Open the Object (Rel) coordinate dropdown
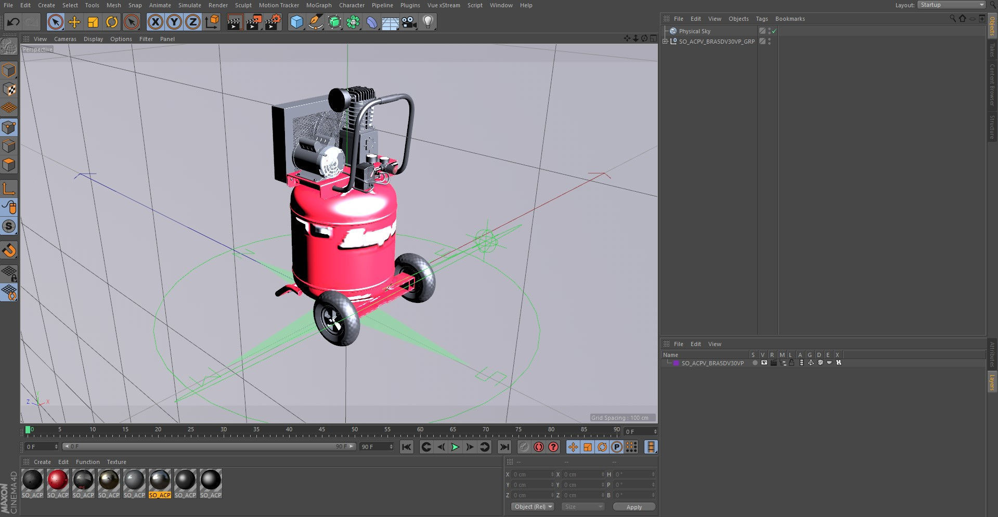The width and height of the screenshot is (998, 517). (533, 507)
